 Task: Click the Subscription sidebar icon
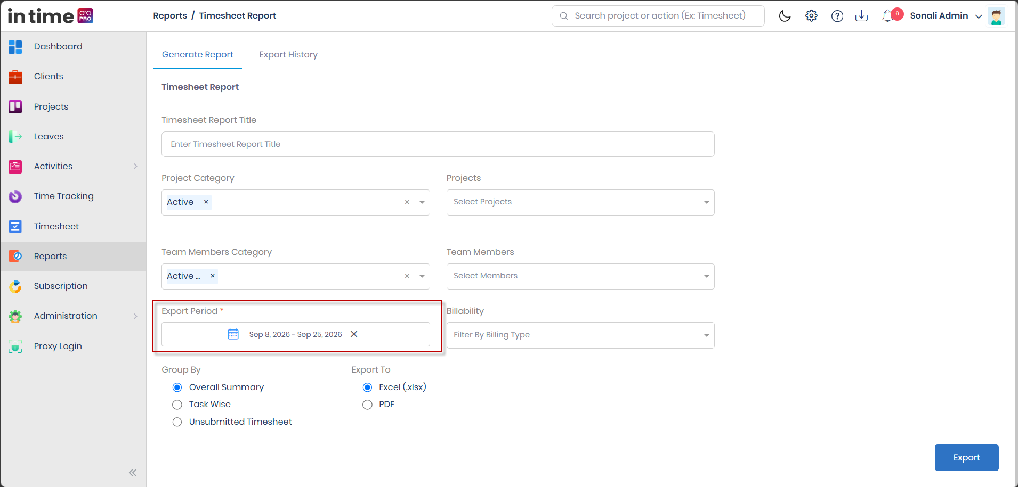(15, 286)
